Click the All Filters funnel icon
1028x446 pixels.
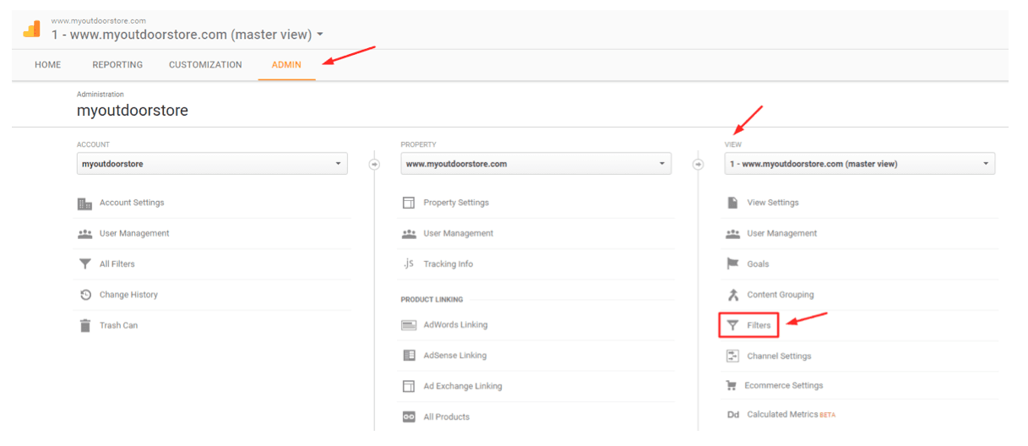click(84, 264)
